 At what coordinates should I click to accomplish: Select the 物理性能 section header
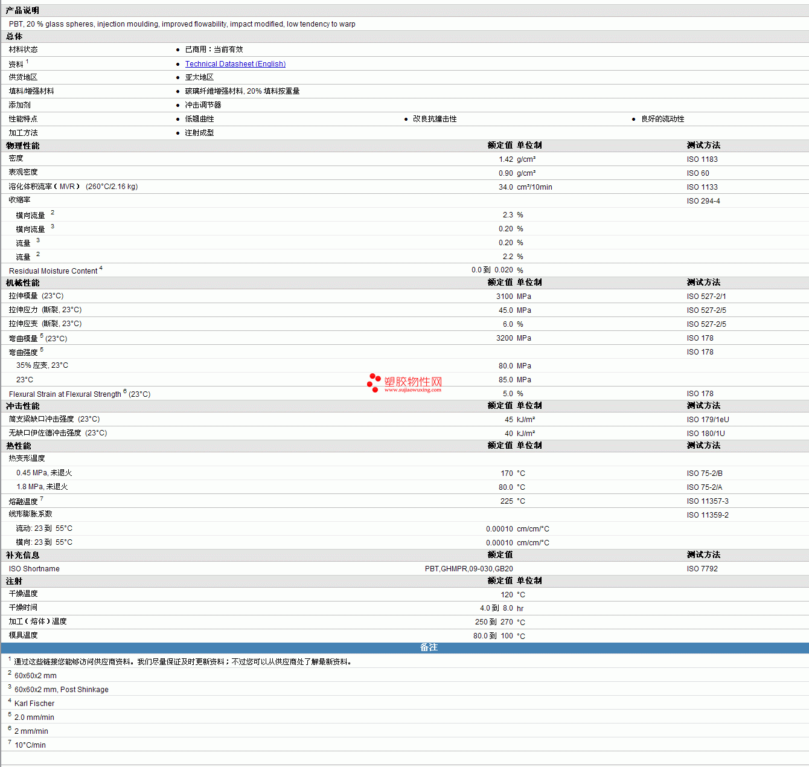[22, 146]
